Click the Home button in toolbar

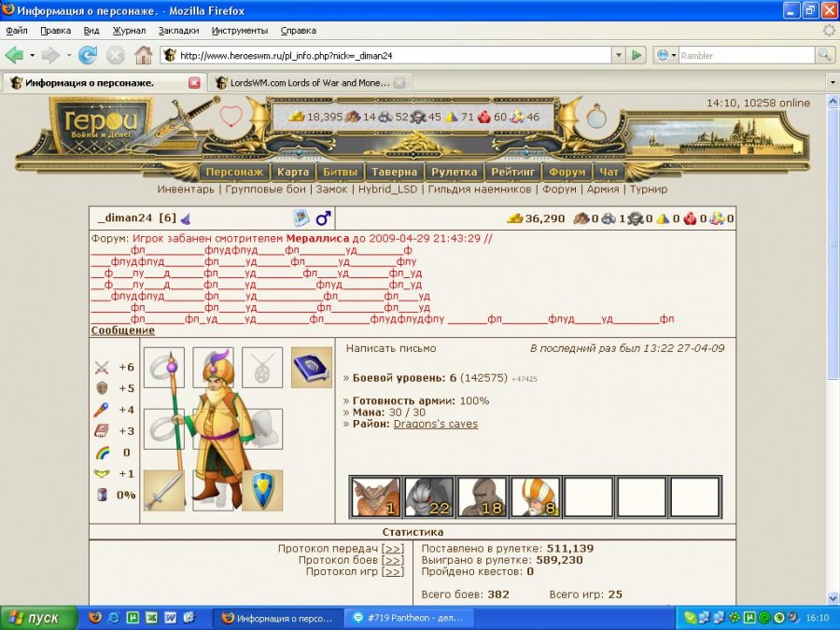click(143, 55)
